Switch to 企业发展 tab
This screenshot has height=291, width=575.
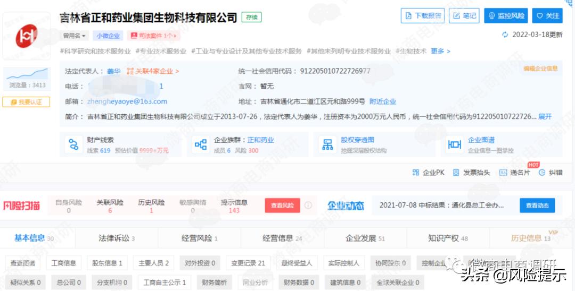click(365, 238)
